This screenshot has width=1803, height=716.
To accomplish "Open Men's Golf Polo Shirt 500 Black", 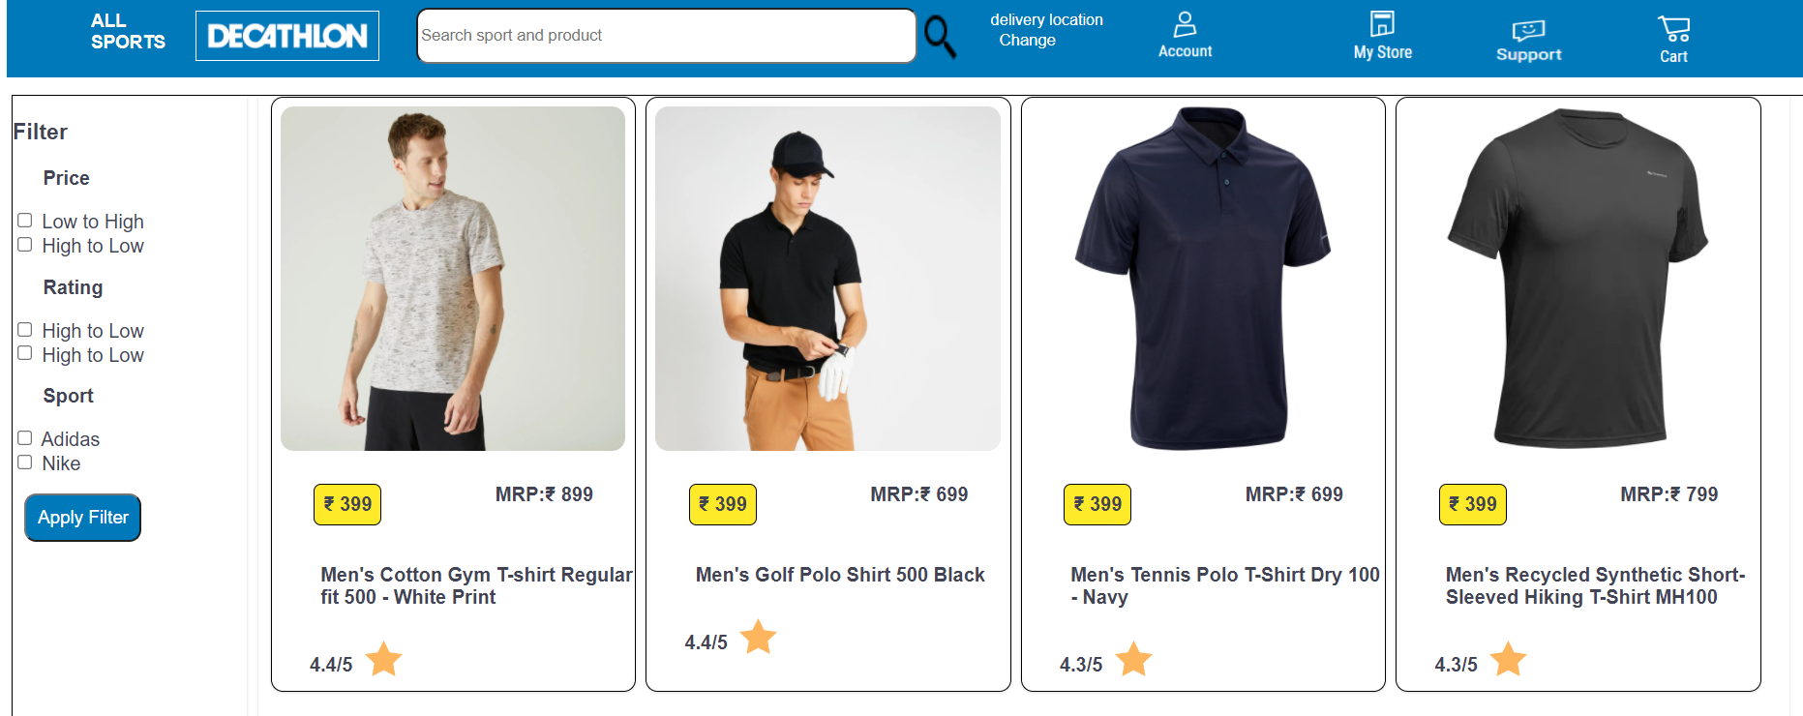I will (840, 575).
